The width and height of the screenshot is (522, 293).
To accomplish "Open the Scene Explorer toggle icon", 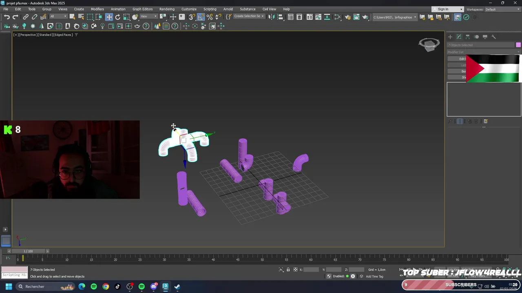I will (290, 17).
